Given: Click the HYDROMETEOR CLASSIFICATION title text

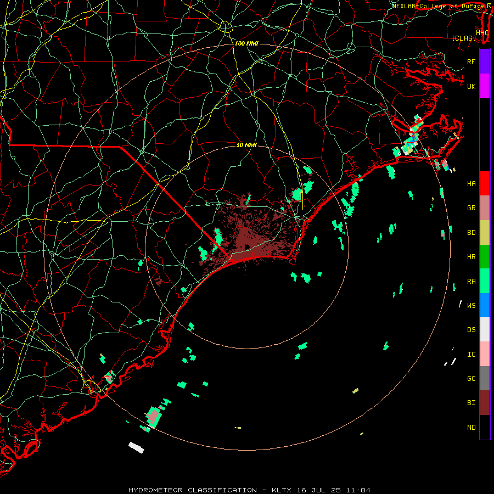Looking at the screenshot, I should 193,490.
